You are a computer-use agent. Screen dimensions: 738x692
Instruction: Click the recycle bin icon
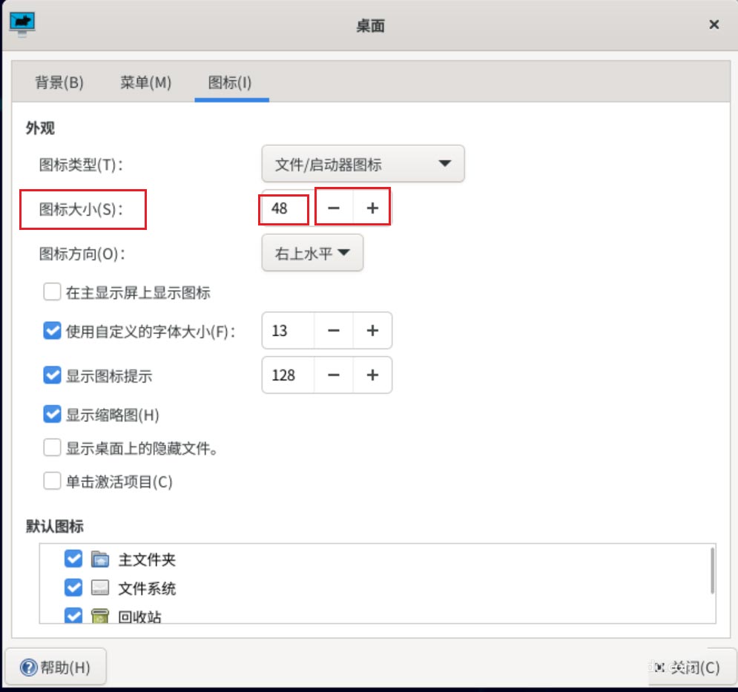coord(100,616)
